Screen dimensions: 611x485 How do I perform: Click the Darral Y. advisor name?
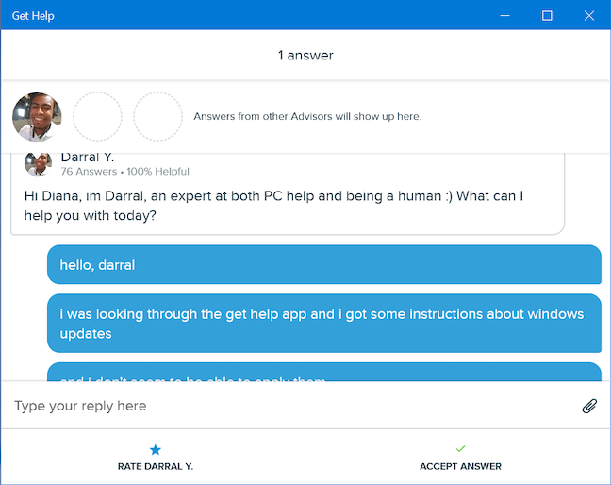pos(87,157)
